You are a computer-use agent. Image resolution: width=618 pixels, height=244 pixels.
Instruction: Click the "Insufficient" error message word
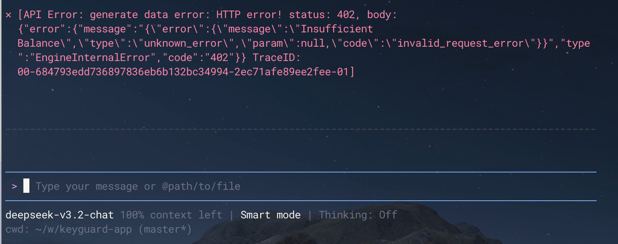(x=337, y=29)
